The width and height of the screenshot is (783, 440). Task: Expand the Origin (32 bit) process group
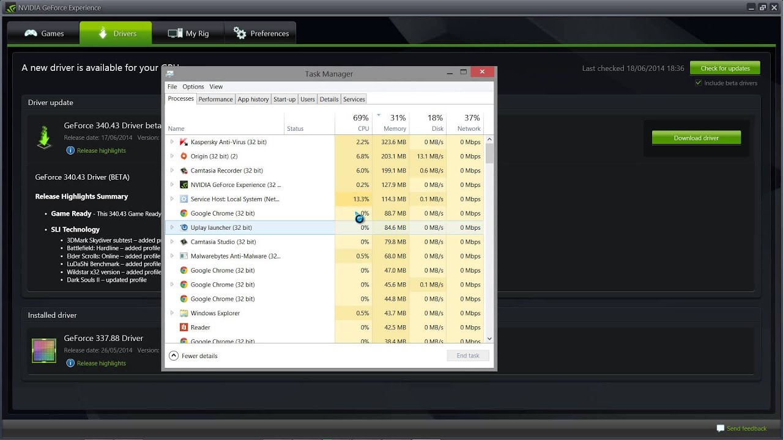pyautogui.click(x=172, y=156)
